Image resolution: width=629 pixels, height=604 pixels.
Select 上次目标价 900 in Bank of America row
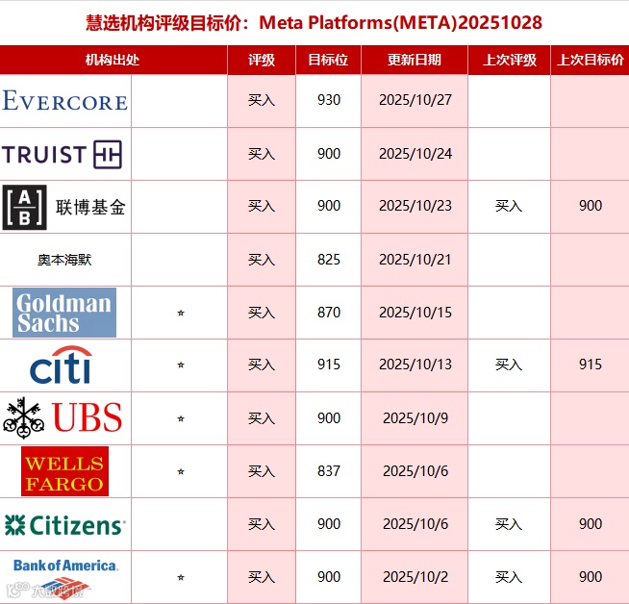[x=591, y=577]
